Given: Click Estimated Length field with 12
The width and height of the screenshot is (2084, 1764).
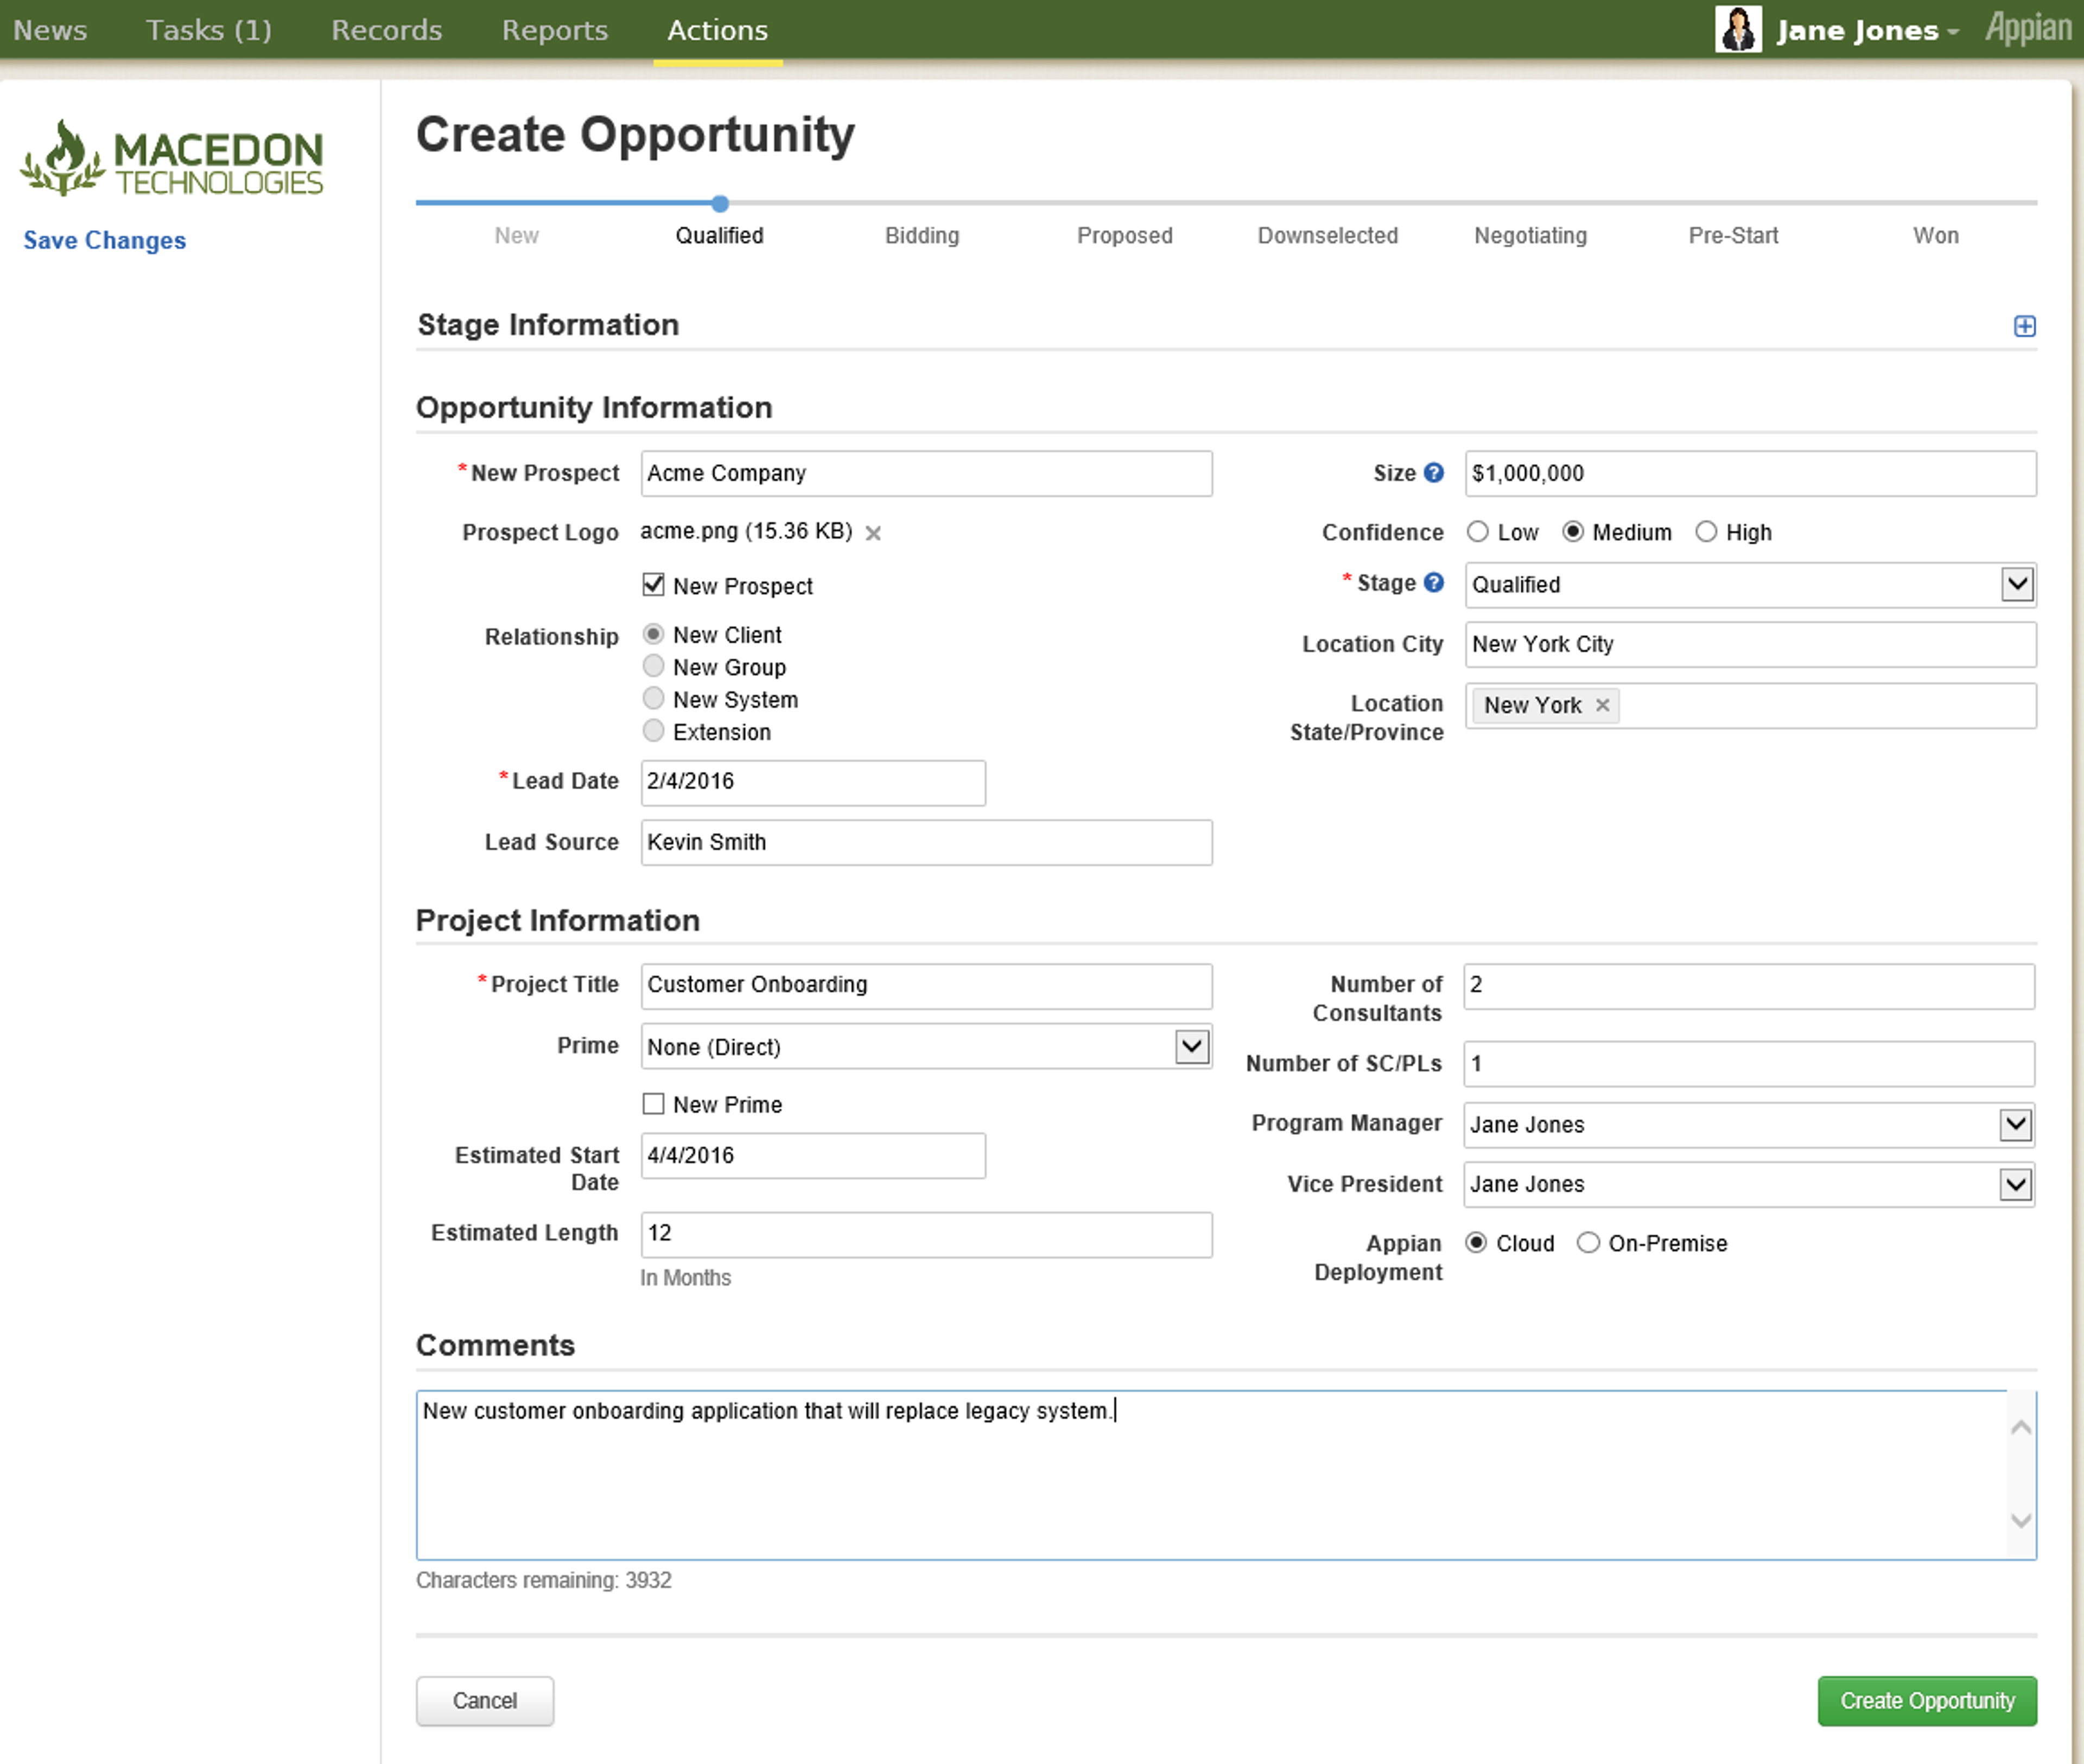Looking at the screenshot, I should tap(926, 1234).
